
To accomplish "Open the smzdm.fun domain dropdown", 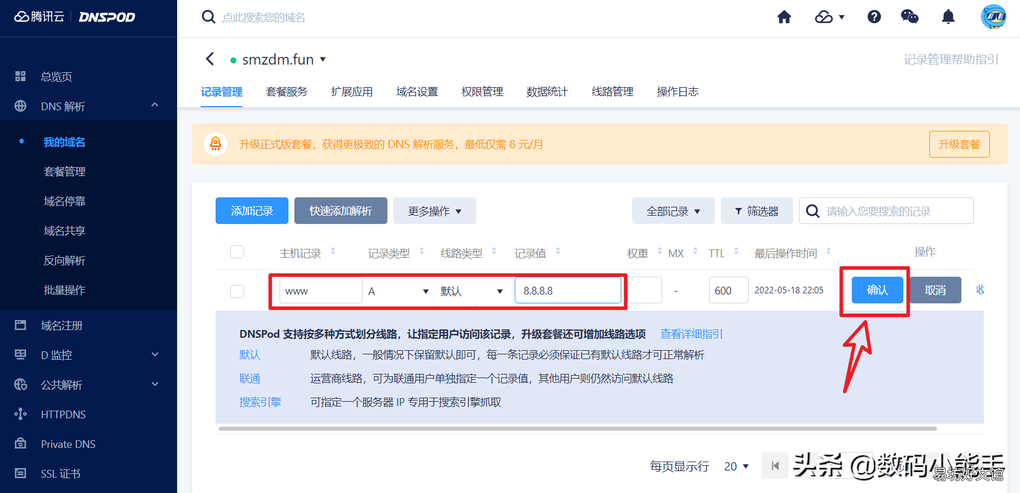I will (x=323, y=59).
